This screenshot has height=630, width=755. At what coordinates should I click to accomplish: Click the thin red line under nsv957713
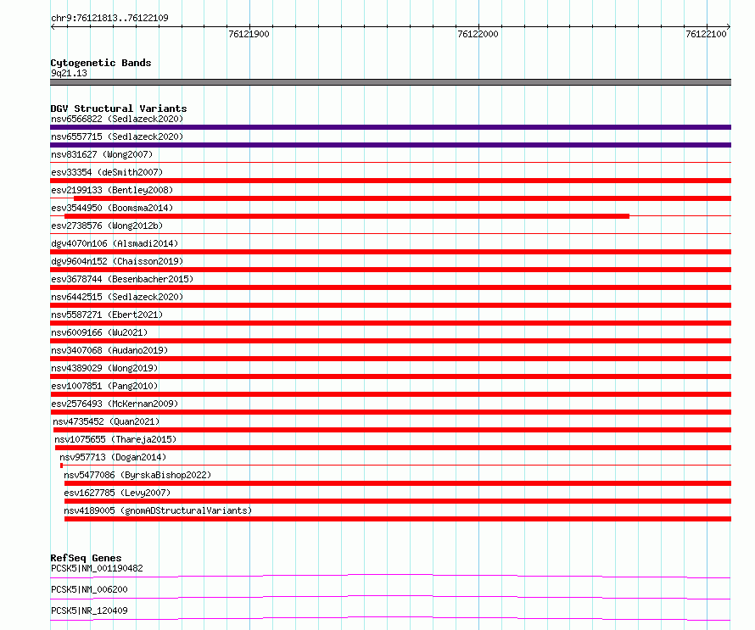pyautogui.click(x=396, y=466)
